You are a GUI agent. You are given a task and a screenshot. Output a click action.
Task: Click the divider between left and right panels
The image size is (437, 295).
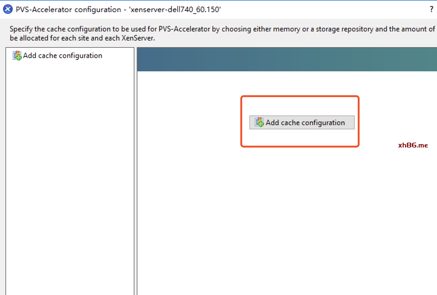pyautogui.click(x=136, y=169)
